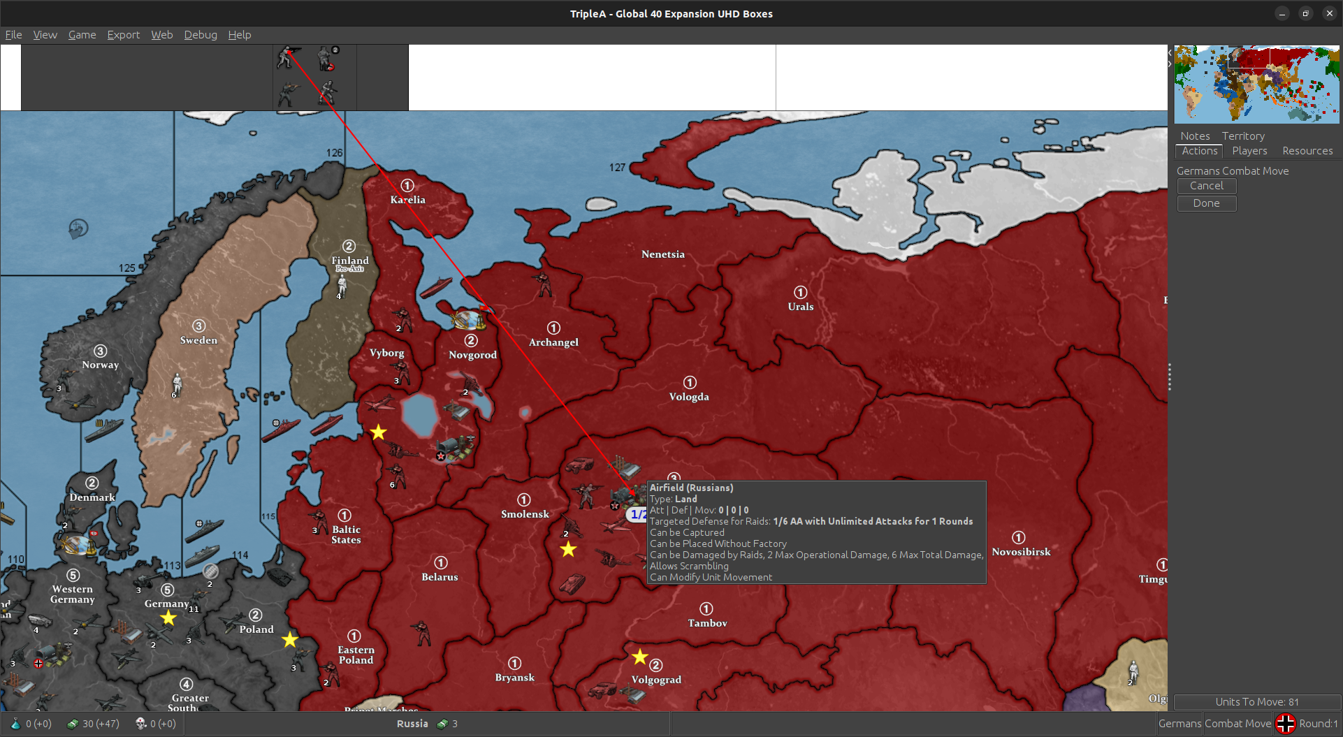Image resolution: width=1343 pixels, height=737 pixels.
Task: Select the Finland pro-Axis infantry unit
Action: point(342,285)
